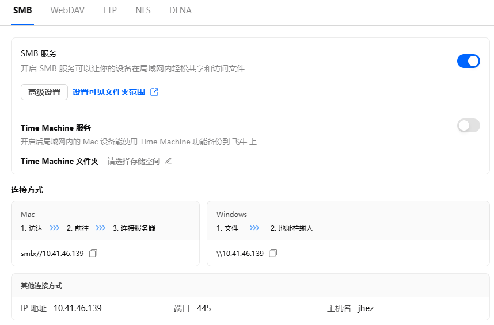Click the 主机名 value jhez
The image size is (494, 325).
point(366,308)
